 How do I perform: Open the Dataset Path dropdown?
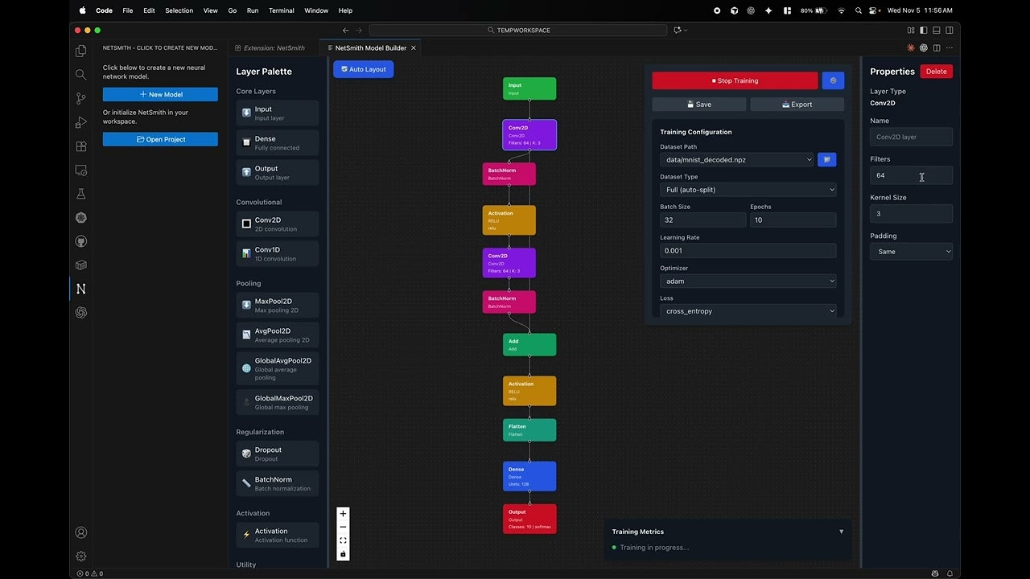[737, 159]
